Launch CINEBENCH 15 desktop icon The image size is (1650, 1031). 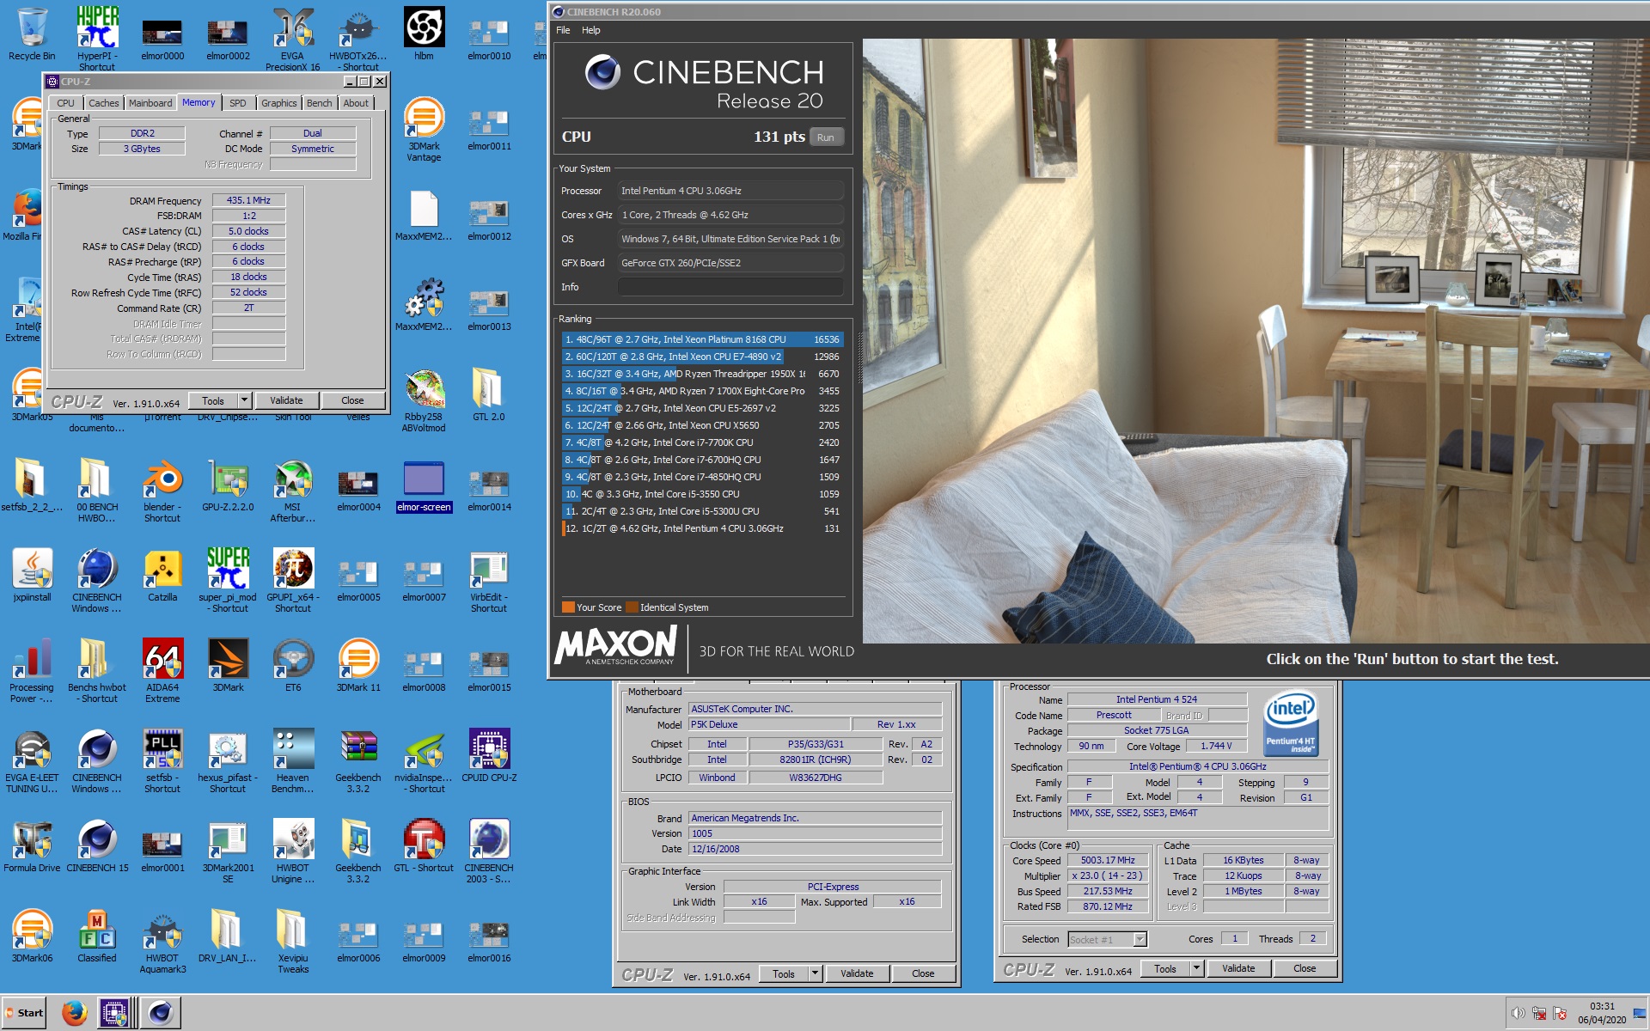coord(97,846)
